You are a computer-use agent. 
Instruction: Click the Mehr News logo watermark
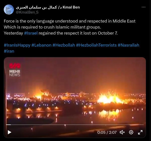click(15, 70)
